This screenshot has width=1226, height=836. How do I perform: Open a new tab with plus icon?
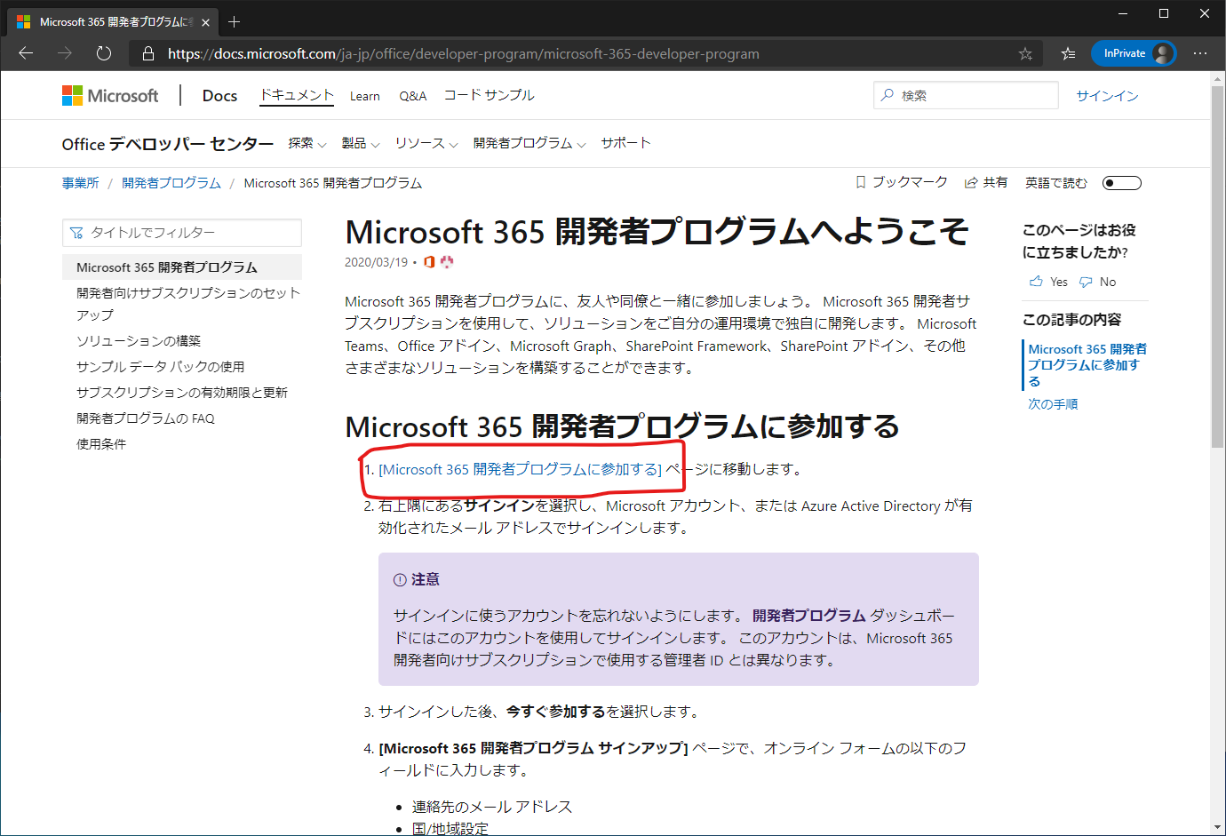tap(235, 21)
